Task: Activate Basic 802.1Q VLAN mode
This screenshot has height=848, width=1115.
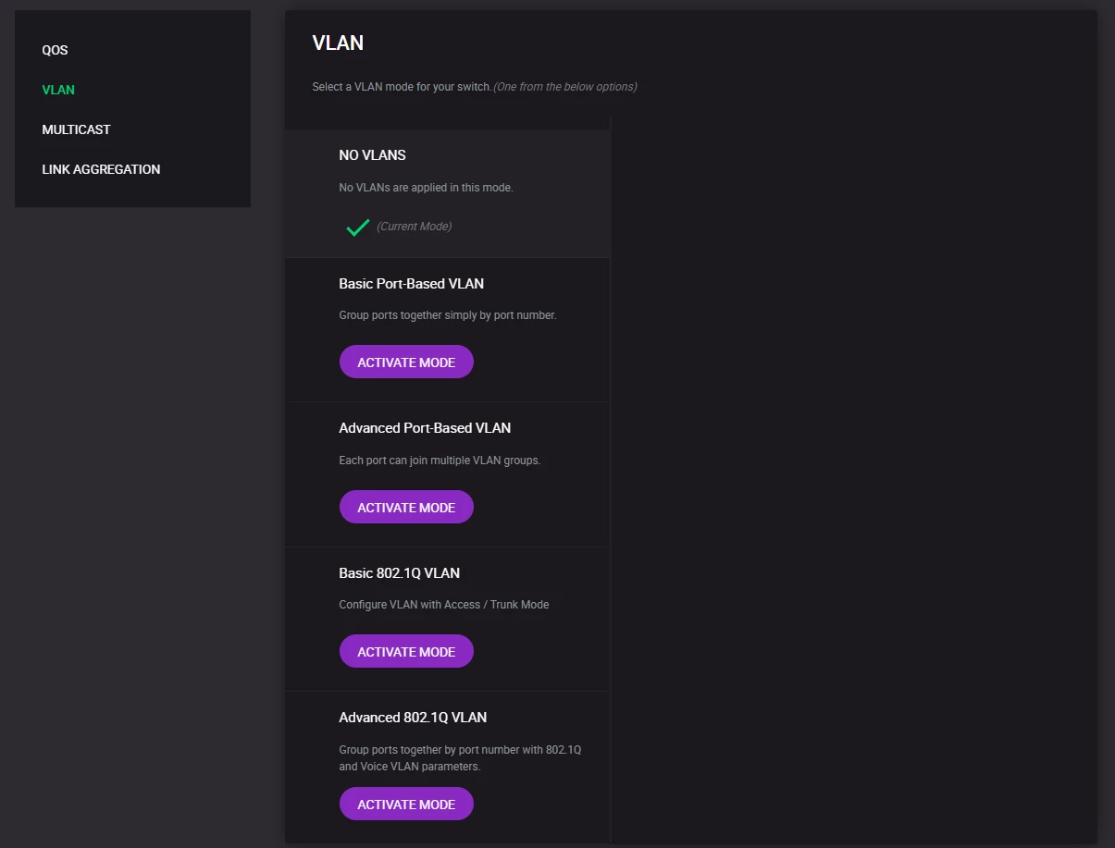Action: point(406,652)
